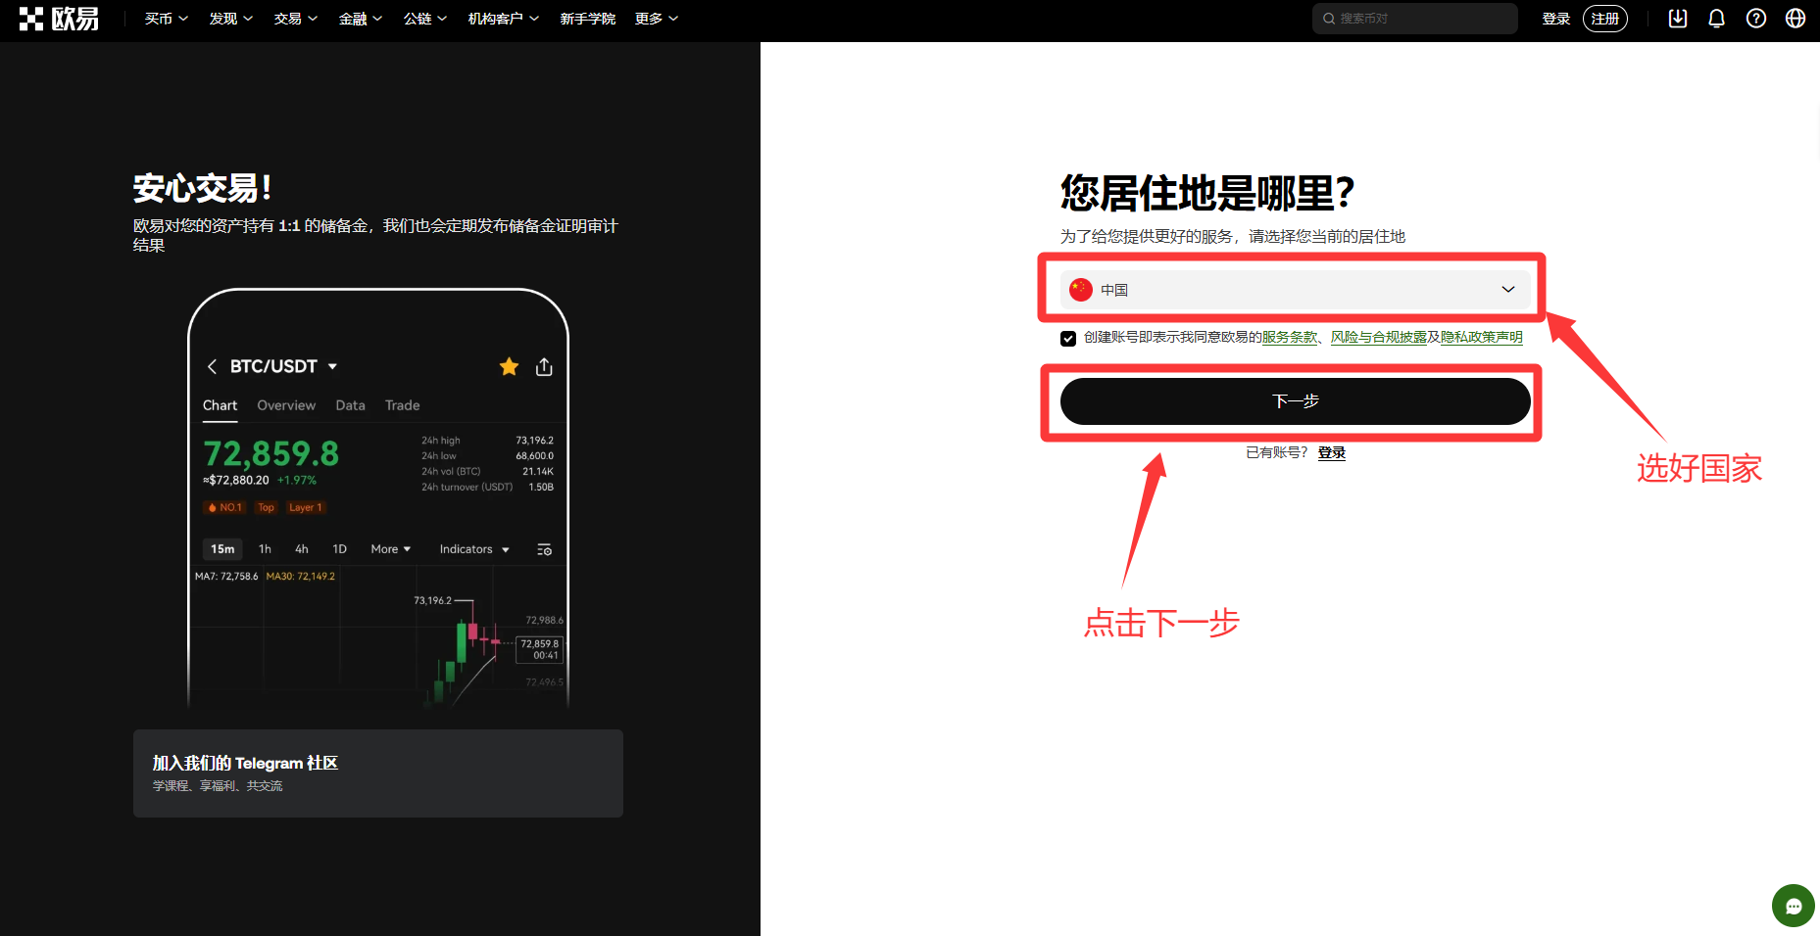Open the Telegram community banner
The image size is (1820, 936).
pos(378,773)
